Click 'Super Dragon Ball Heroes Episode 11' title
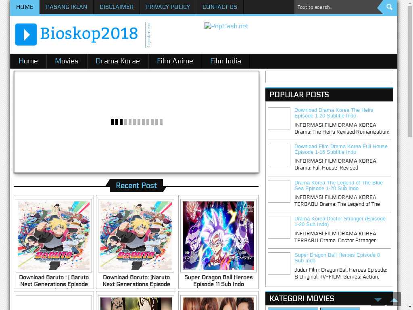 [x=218, y=281]
